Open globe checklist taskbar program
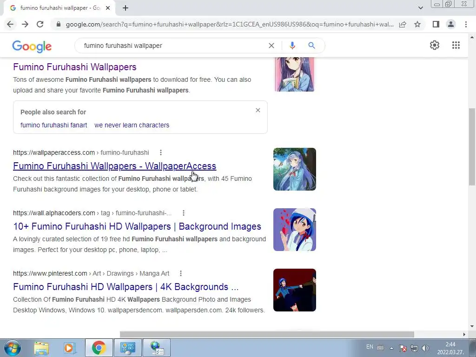The image size is (476, 357). (x=157, y=348)
